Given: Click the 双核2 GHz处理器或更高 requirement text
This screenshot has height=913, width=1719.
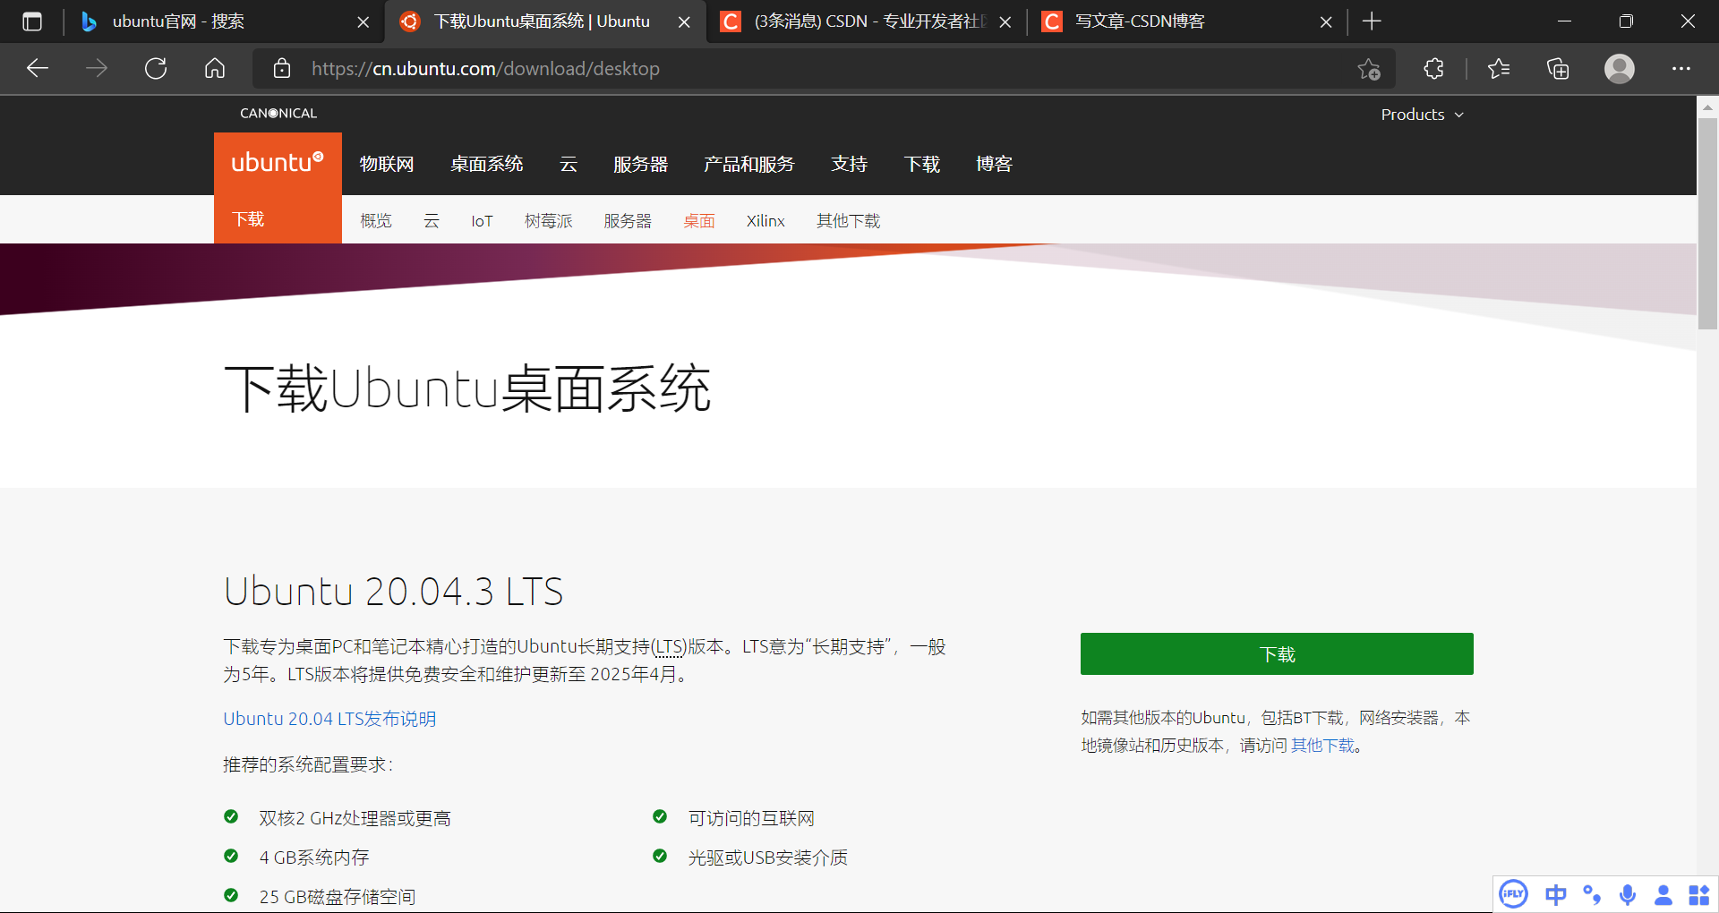Looking at the screenshot, I should click(x=355, y=818).
